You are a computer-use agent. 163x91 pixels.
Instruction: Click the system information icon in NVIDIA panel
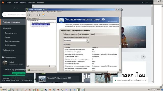[x=29, y=70]
